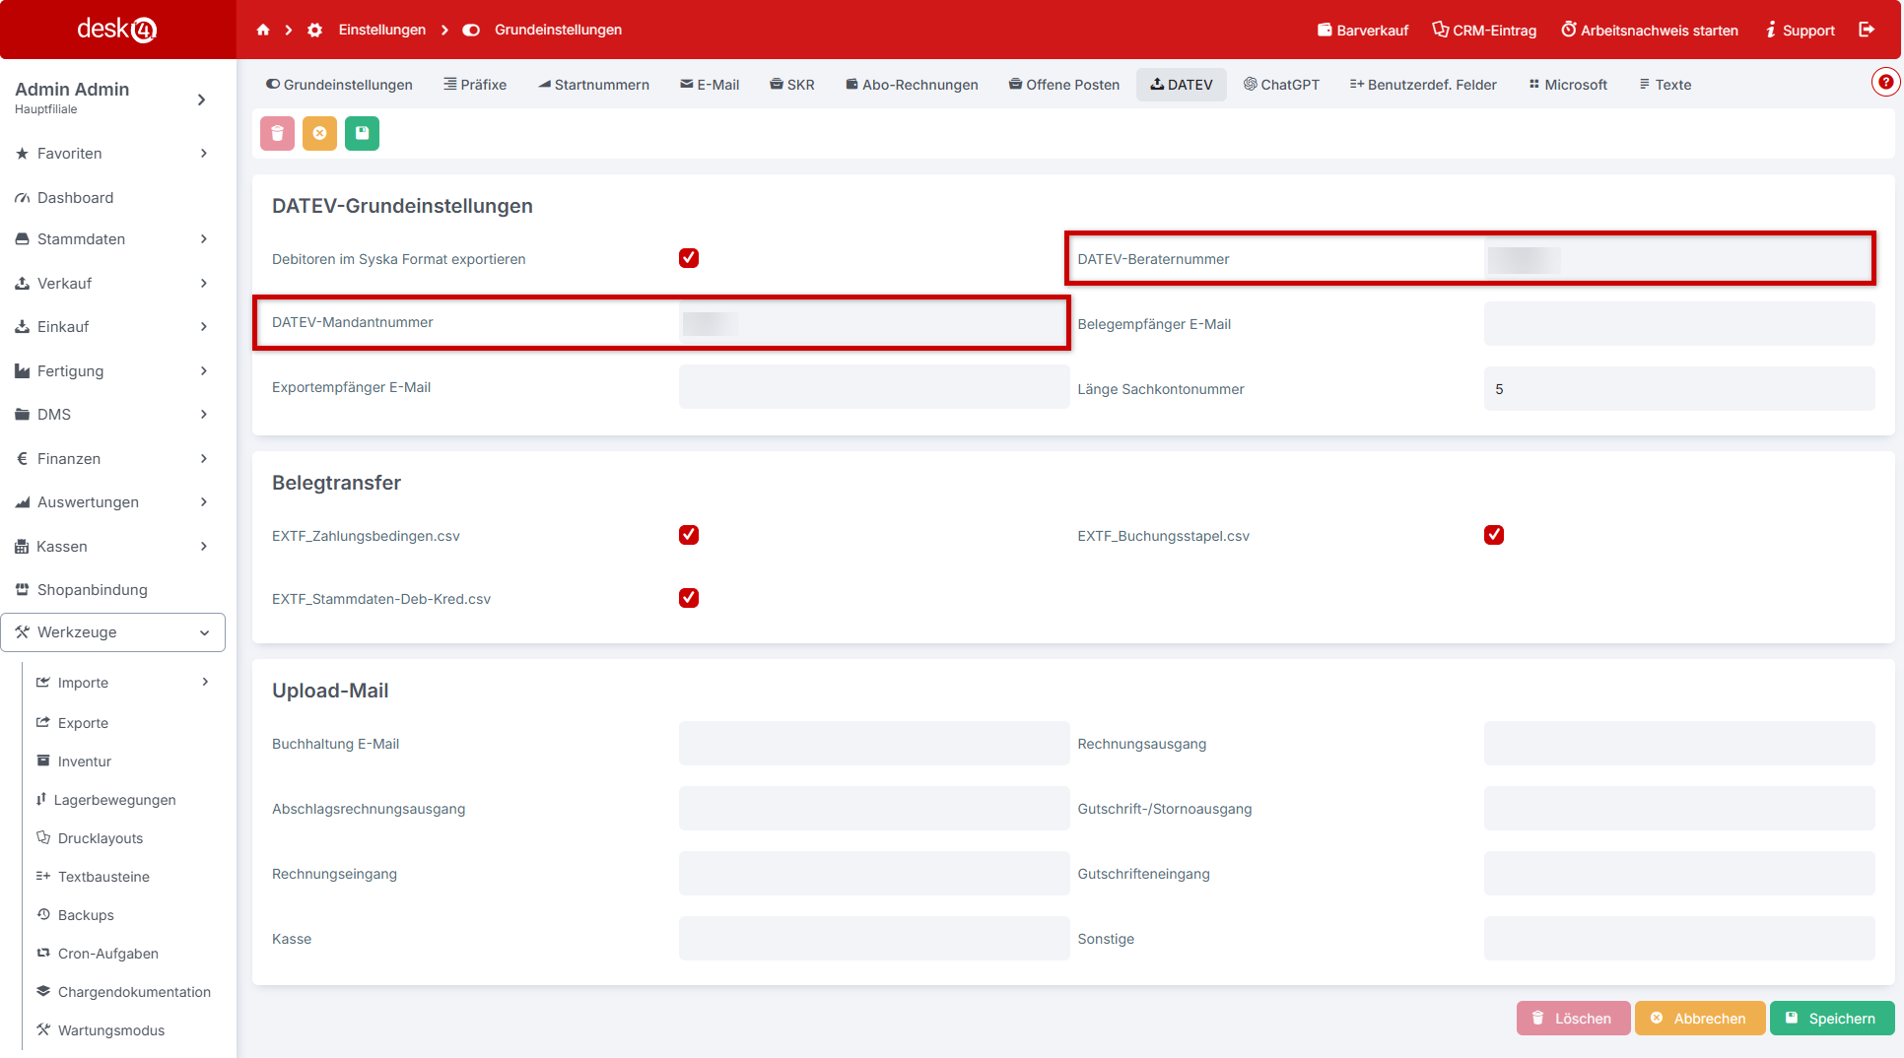Click the logout icon in top bar
Screen dimensions: 1904x1058
point(1867,30)
